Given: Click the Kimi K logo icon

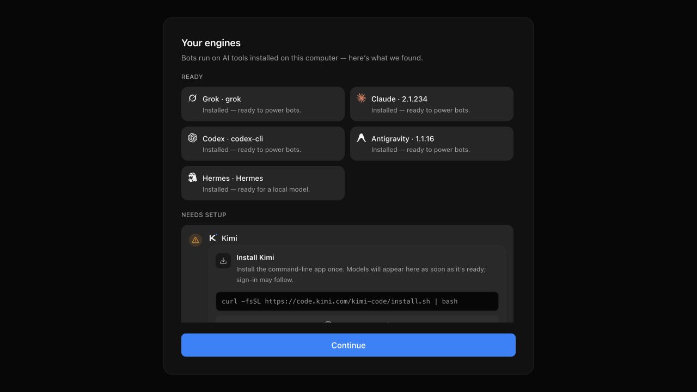Looking at the screenshot, I should tap(213, 238).
